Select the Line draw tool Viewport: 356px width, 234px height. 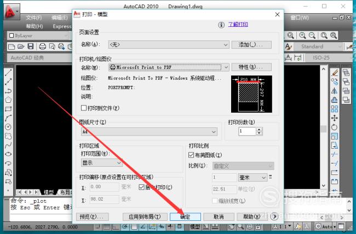pyautogui.click(x=8, y=73)
